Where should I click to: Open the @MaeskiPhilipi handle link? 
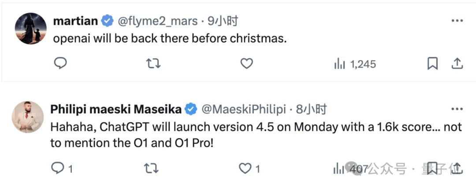coord(244,109)
